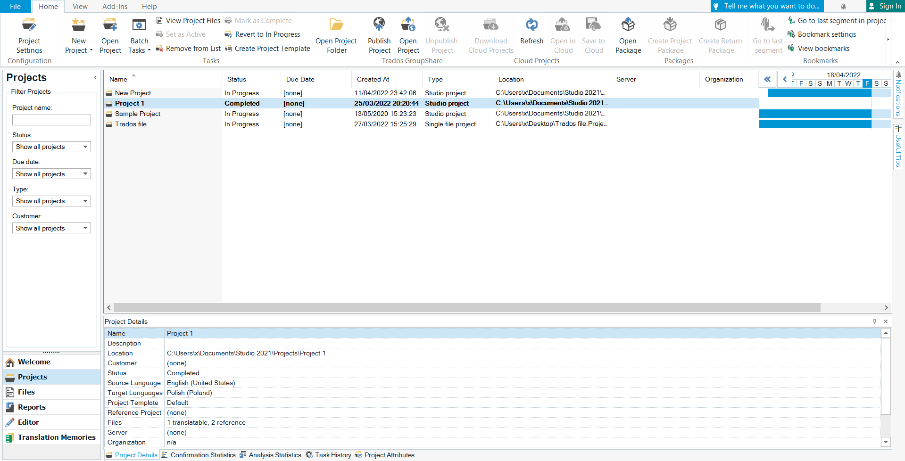This screenshot has width=905, height=461.
Task: Collapse the ribbon with the chevron
Action: click(x=897, y=62)
